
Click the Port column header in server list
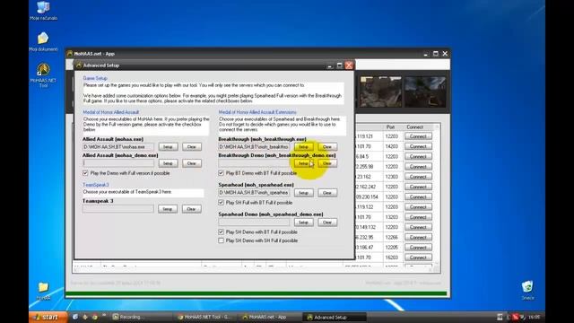(391, 127)
